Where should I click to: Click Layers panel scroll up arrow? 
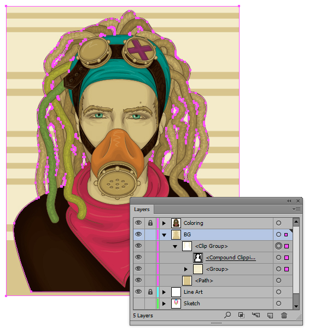296,222
